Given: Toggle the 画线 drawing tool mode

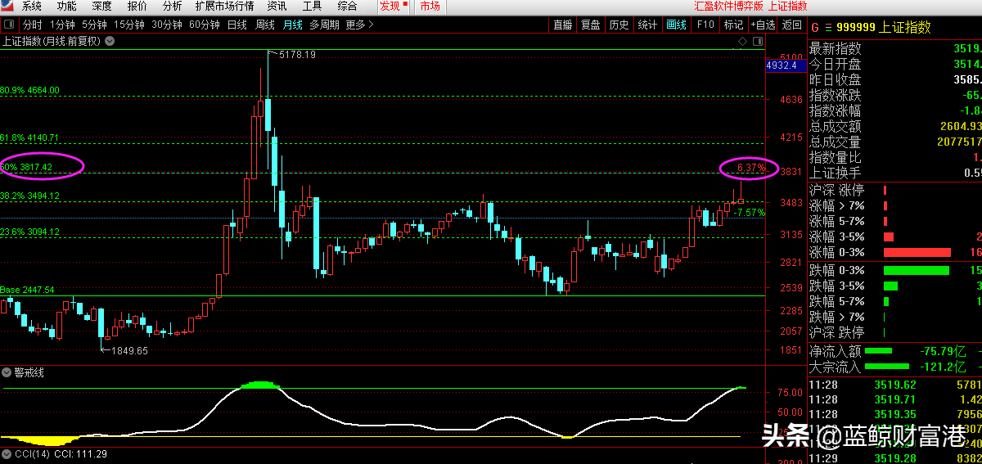Looking at the screenshot, I should tap(676, 25).
